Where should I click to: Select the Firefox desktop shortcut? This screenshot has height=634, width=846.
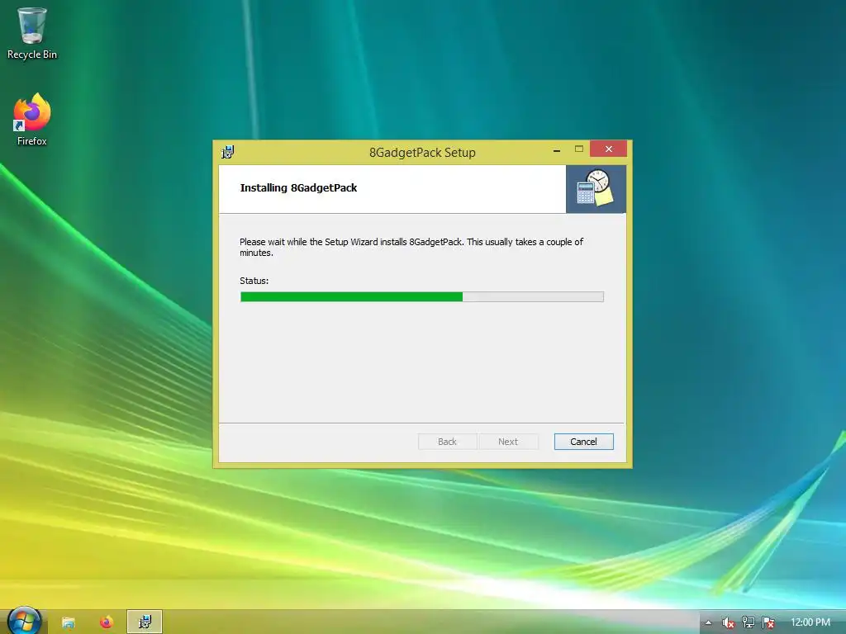[32, 119]
